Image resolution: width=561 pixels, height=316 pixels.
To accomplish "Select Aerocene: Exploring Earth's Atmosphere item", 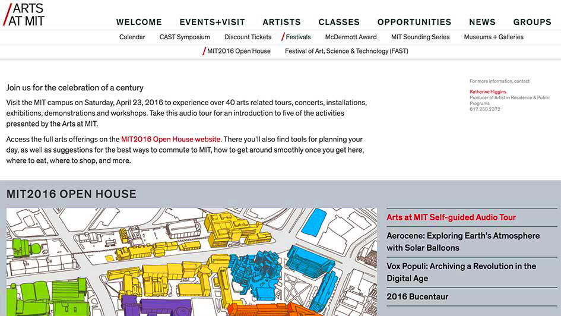I will 463,242.
